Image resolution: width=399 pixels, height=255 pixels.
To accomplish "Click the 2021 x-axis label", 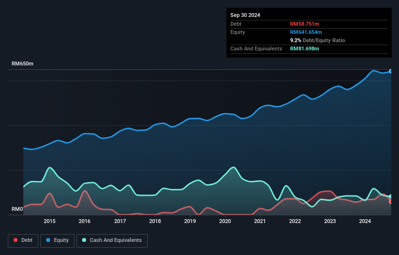I will click(x=260, y=221).
